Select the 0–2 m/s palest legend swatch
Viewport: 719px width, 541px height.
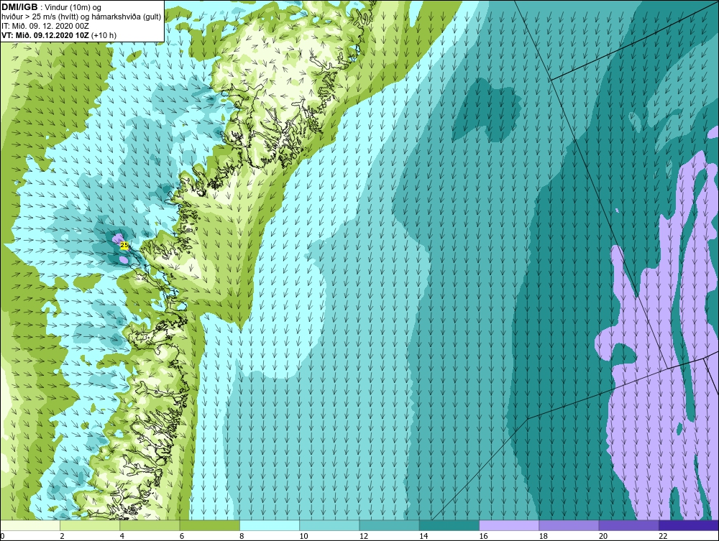[29, 525]
